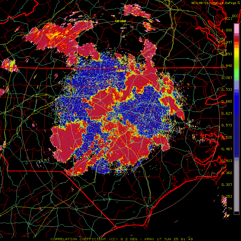
Task: Click the 0.627 legend value
Action: [x=227, y=114]
